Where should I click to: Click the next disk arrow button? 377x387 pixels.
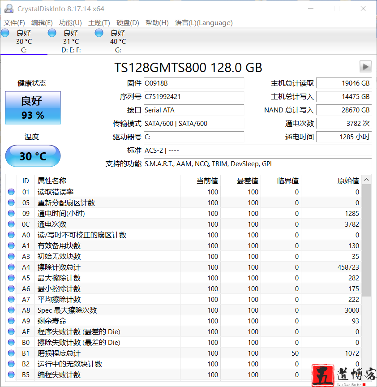click(x=365, y=67)
